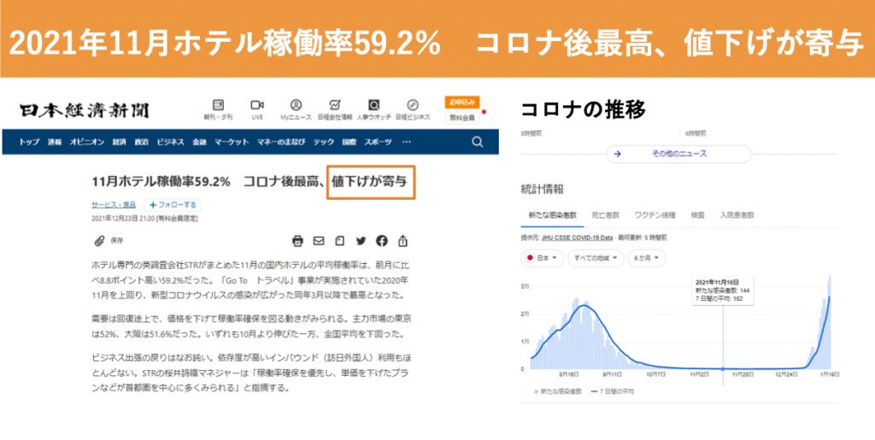Go to マーケット in the navigation bar
Image resolution: width=875 pixels, height=440 pixels.
(231, 142)
